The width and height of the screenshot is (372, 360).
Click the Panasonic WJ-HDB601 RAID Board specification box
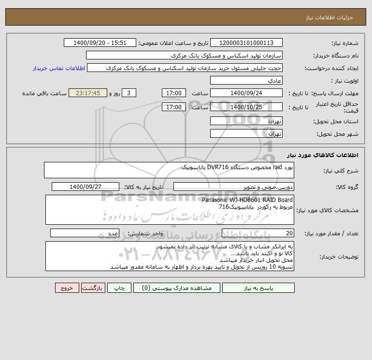click(x=170, y=210)
